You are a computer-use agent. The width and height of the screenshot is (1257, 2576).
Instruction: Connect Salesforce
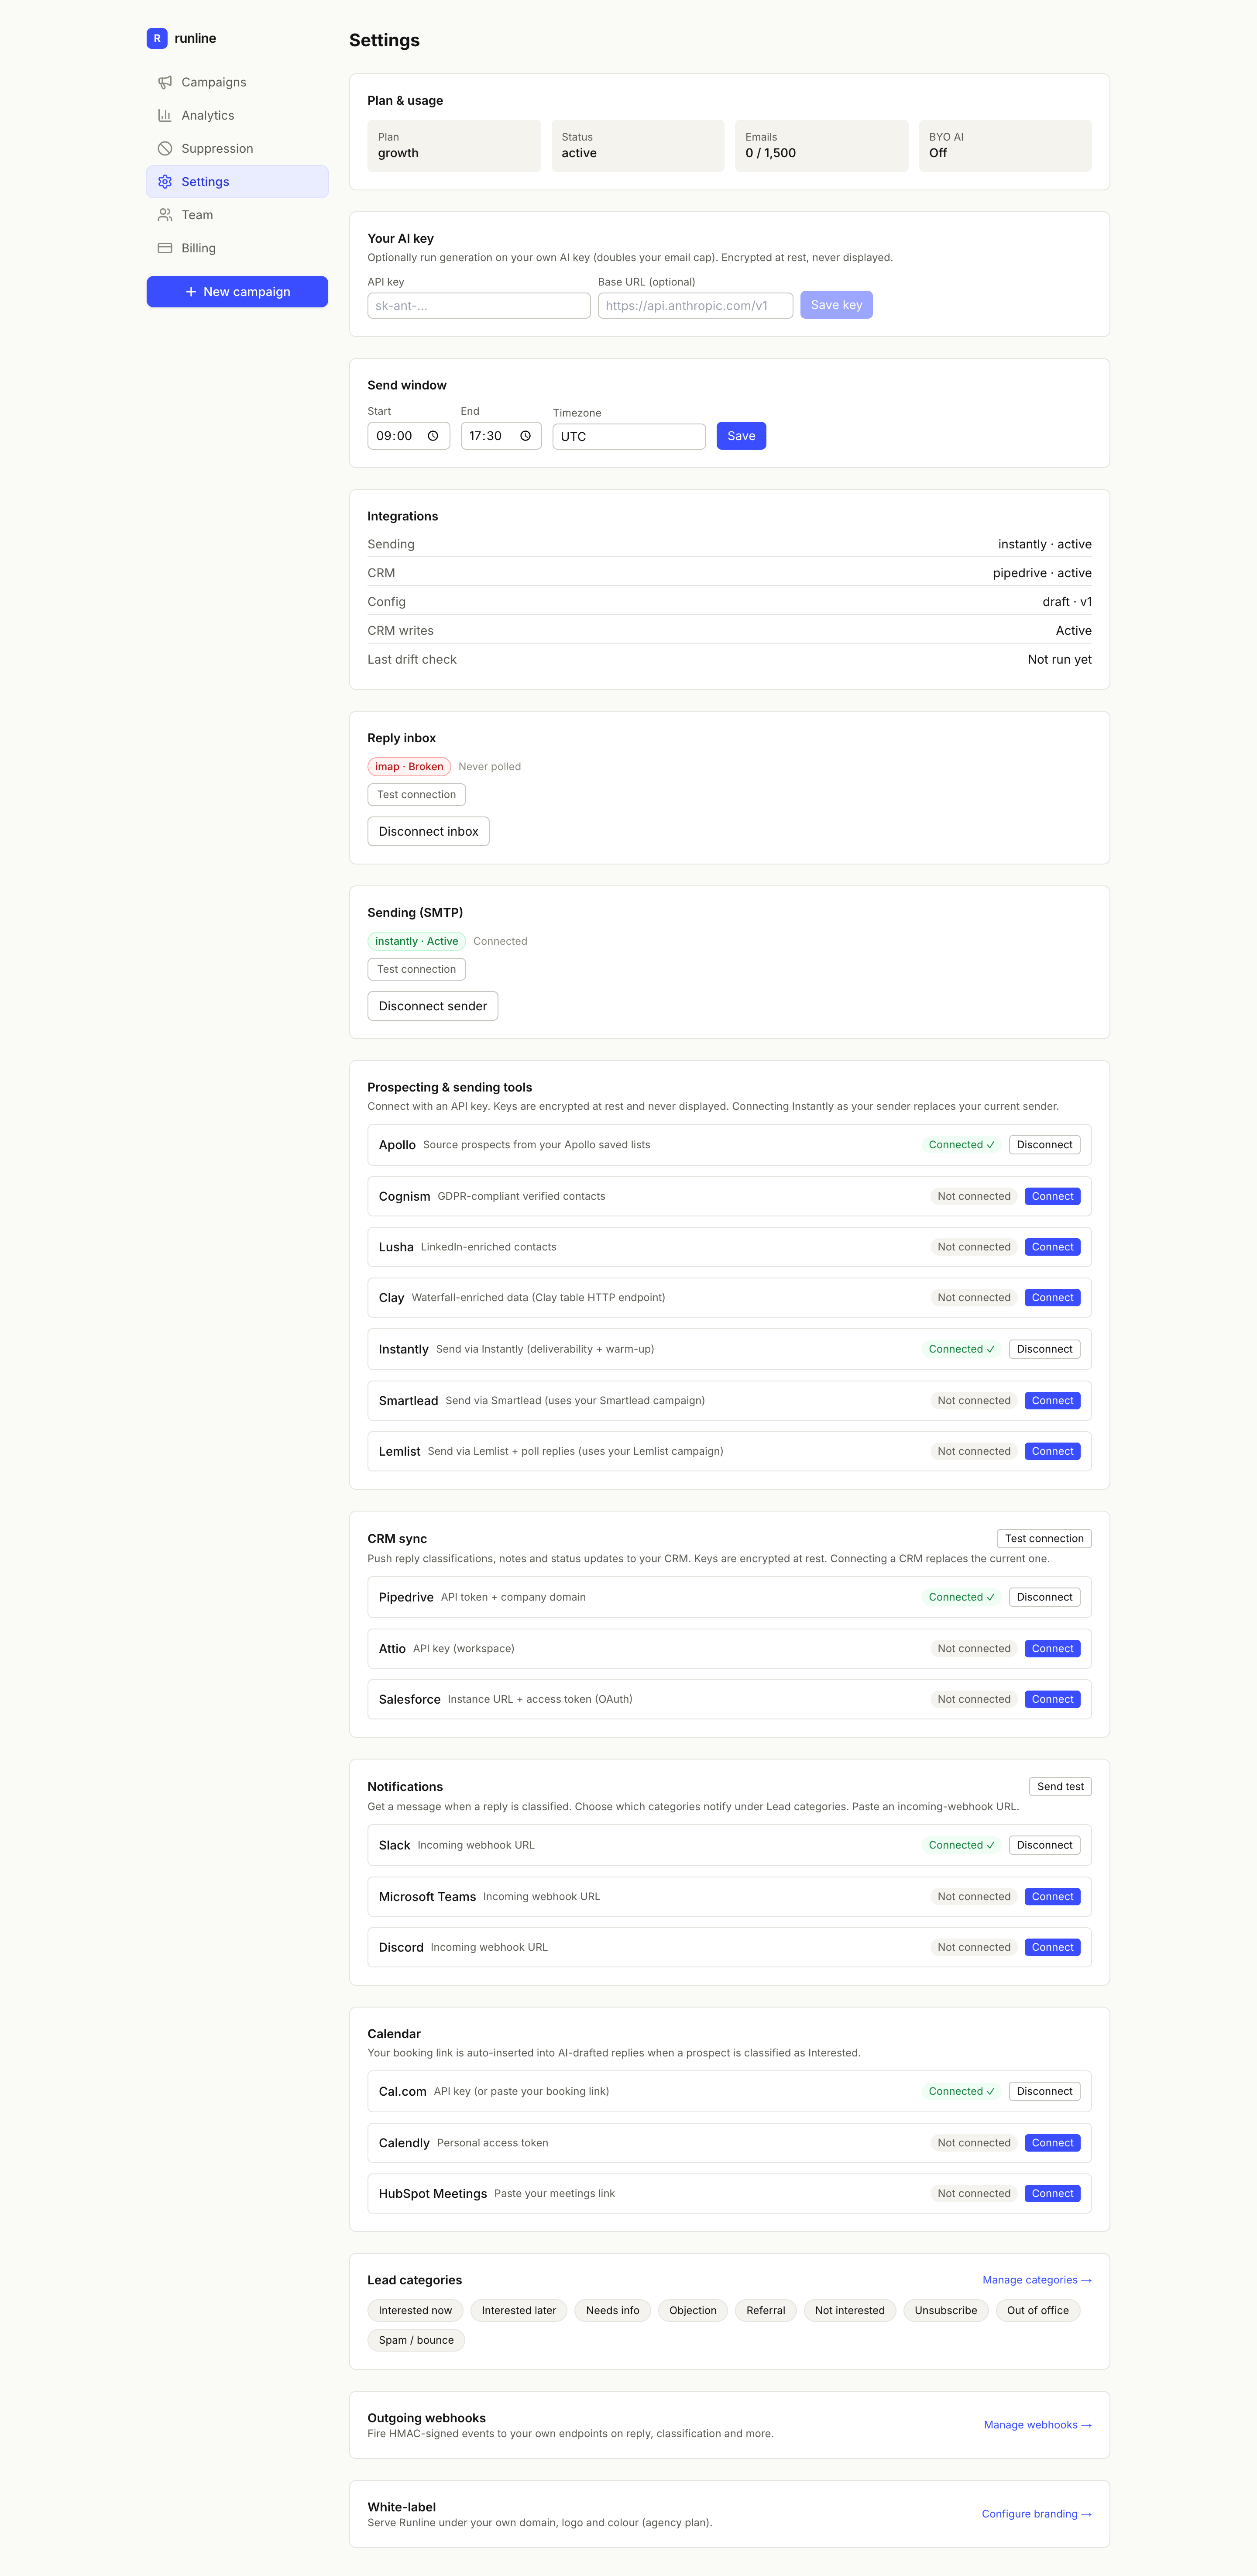(x=1052, y=1699)
